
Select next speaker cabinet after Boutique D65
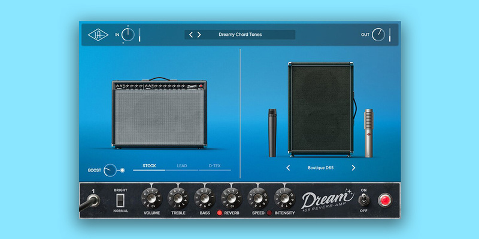353,168
